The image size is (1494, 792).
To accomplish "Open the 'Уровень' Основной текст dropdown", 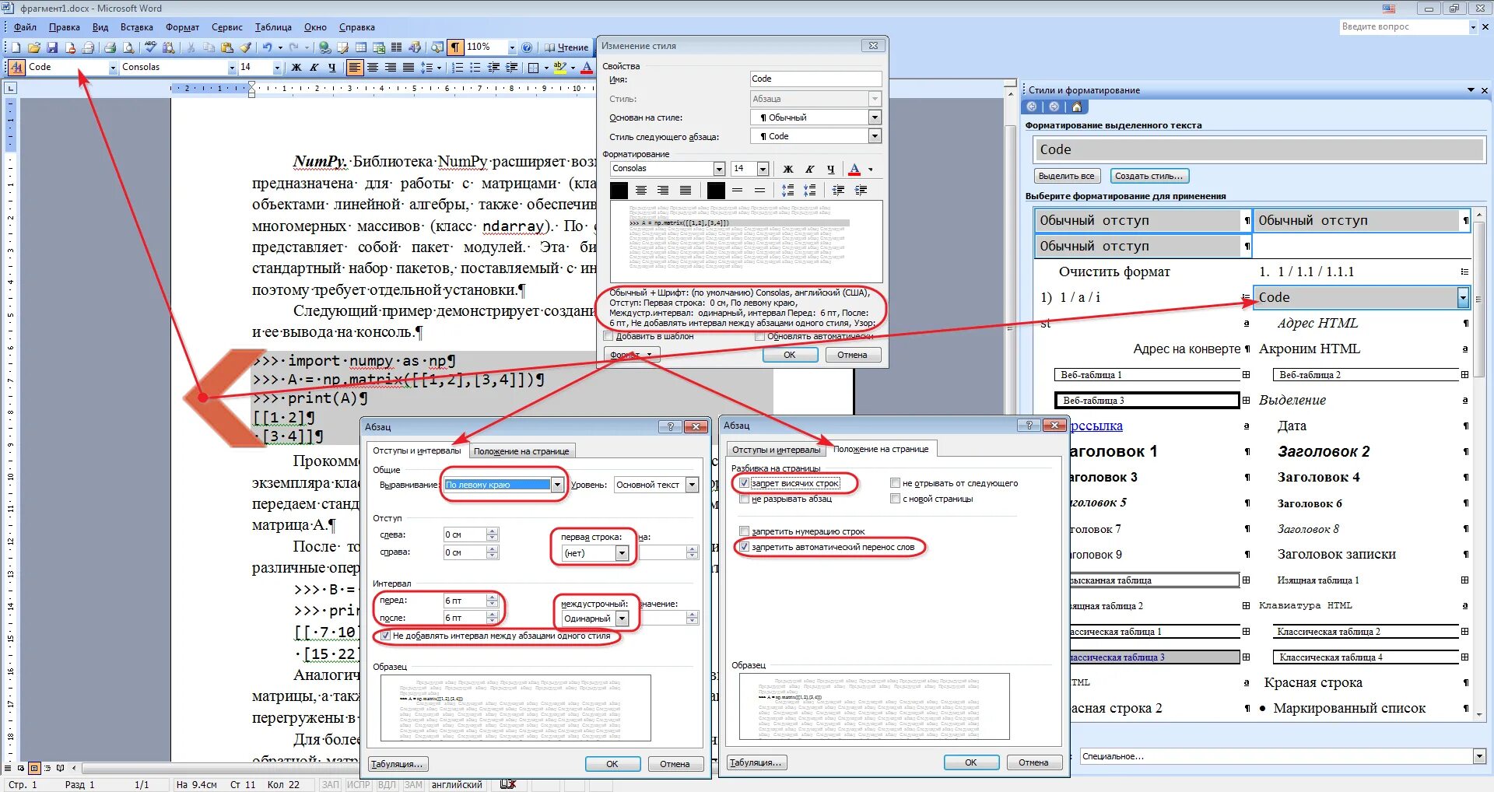I will click(x=692, y=485).
